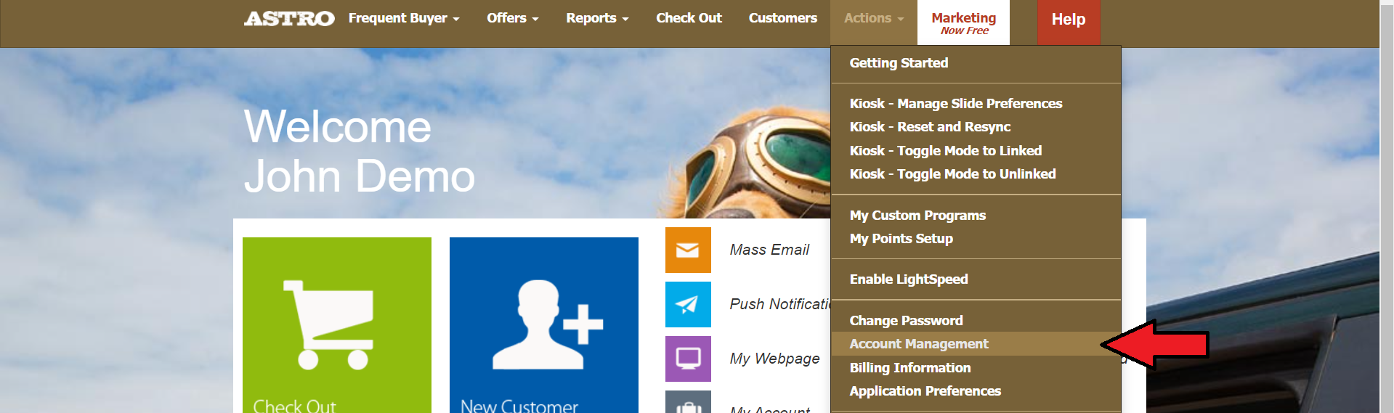Image resolution: width=1394 pixels, height=413 pixels.
Task: Click Check Out in the top navigation
Action: 689,18
